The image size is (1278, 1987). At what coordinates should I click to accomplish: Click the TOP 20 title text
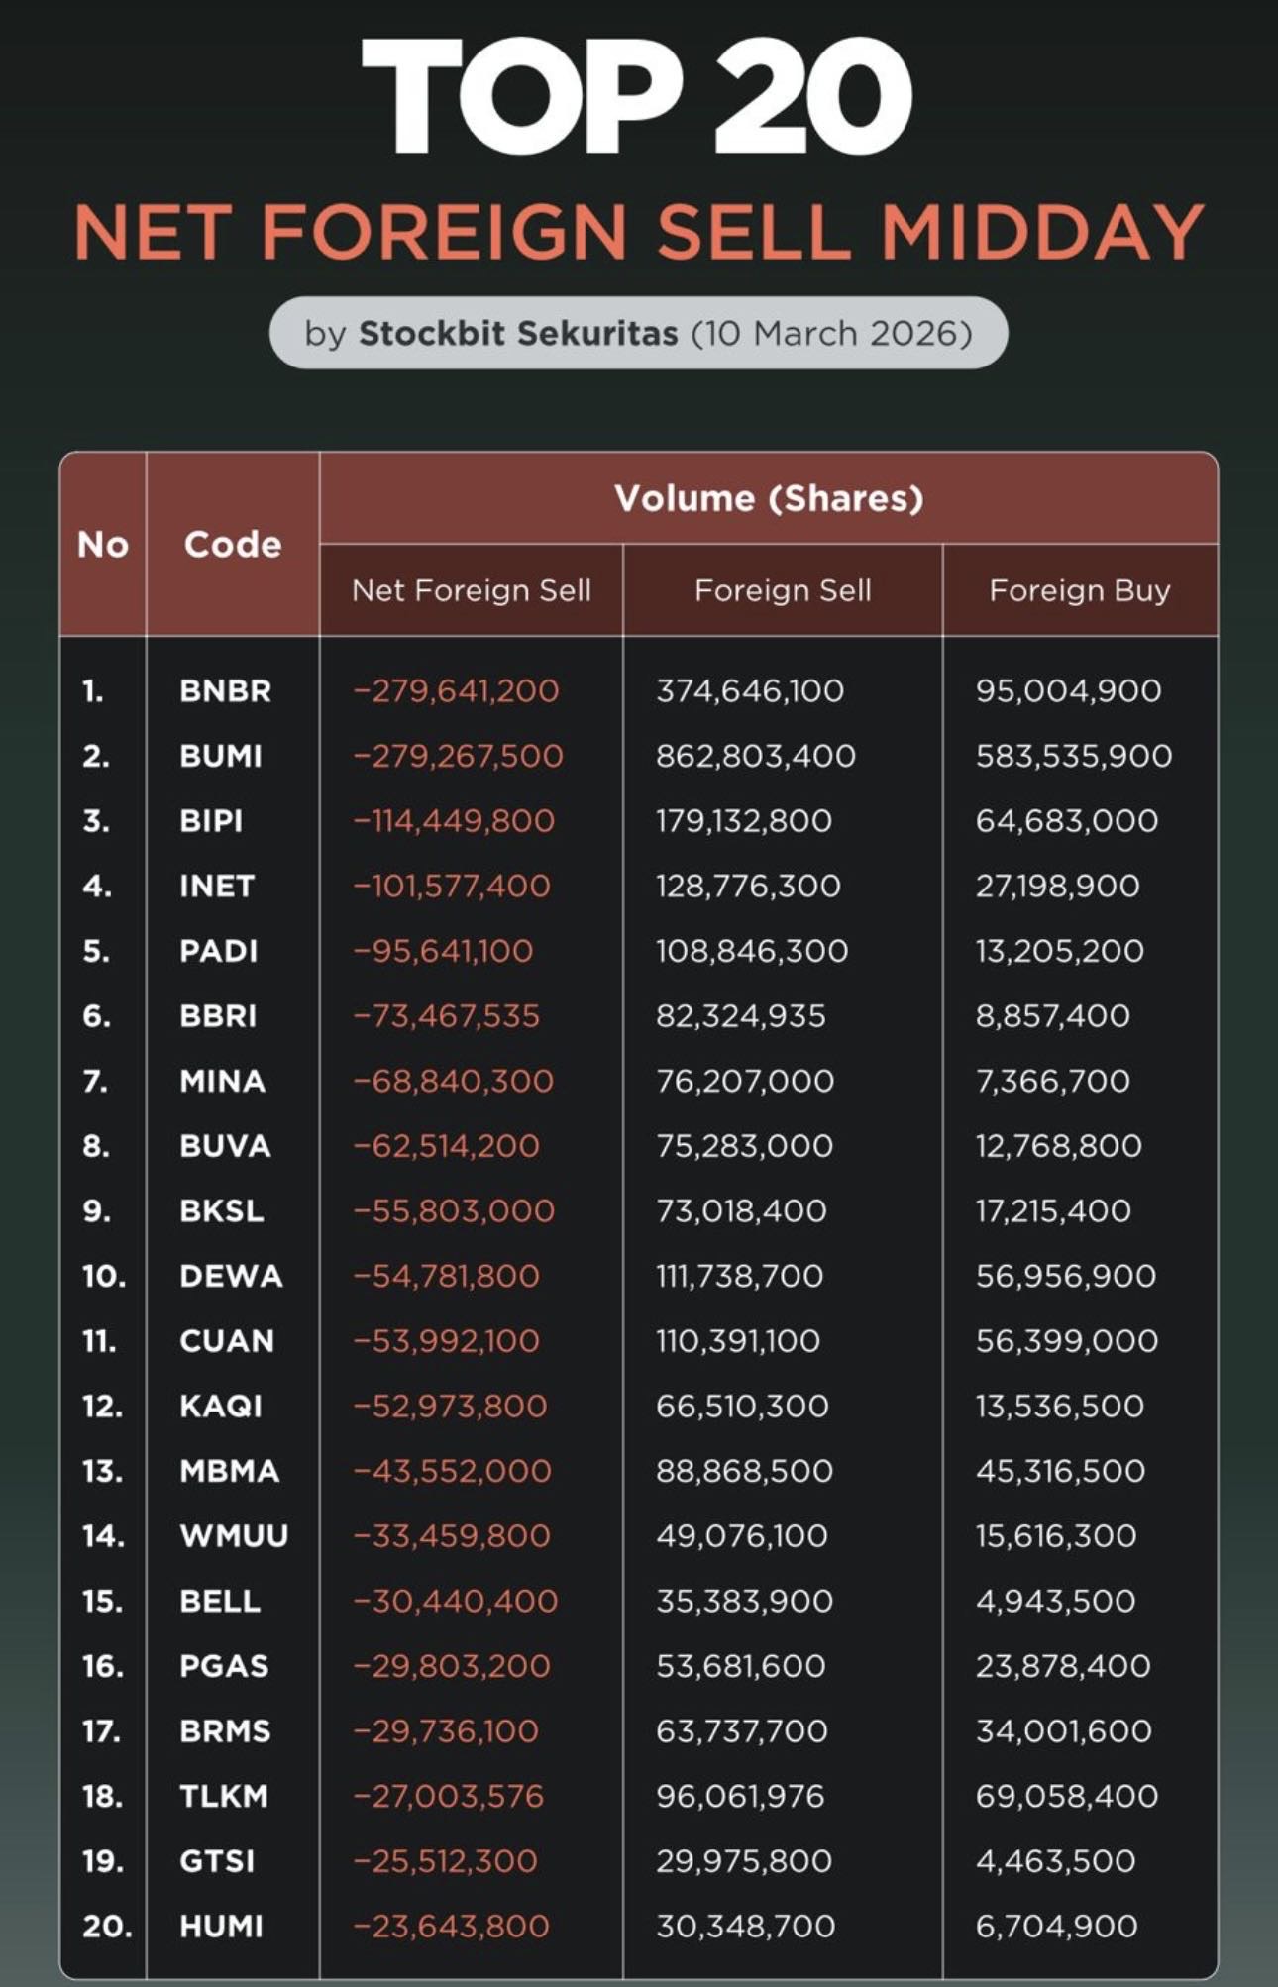click(637, 97)
